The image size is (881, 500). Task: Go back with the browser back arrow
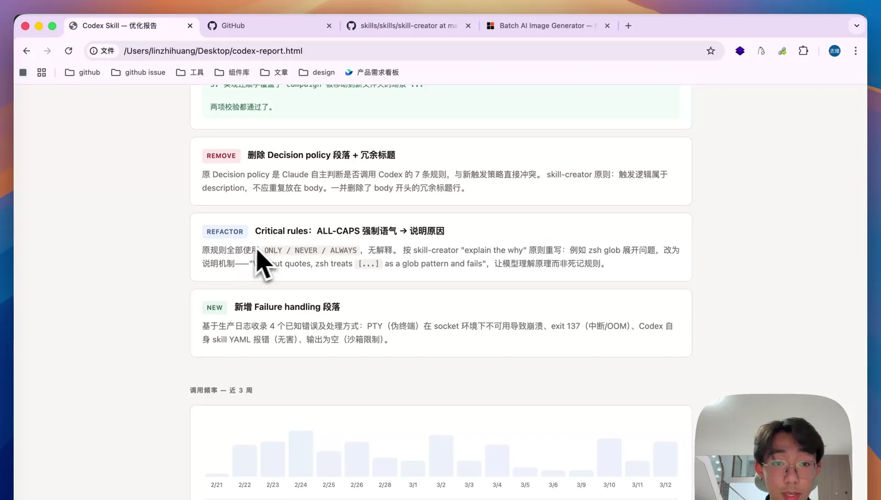[26, 51]
